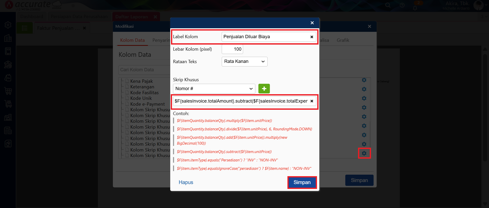Open settings gear in left sidebar

(x=8, y=25)
